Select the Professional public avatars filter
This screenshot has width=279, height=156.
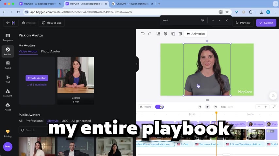(34, 121)
